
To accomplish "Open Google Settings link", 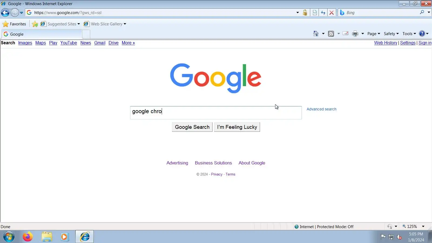I will [408, 43].
